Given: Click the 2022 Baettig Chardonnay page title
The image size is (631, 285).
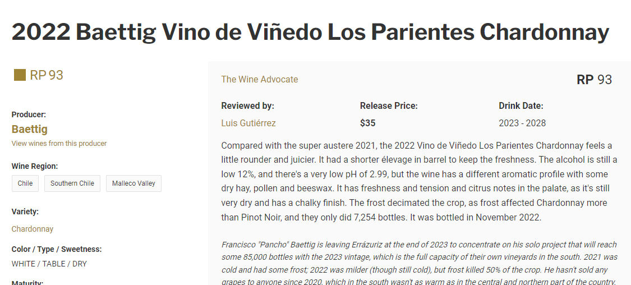Looking at the screenshot, I should pyautogui.click(x=310, y=32).
